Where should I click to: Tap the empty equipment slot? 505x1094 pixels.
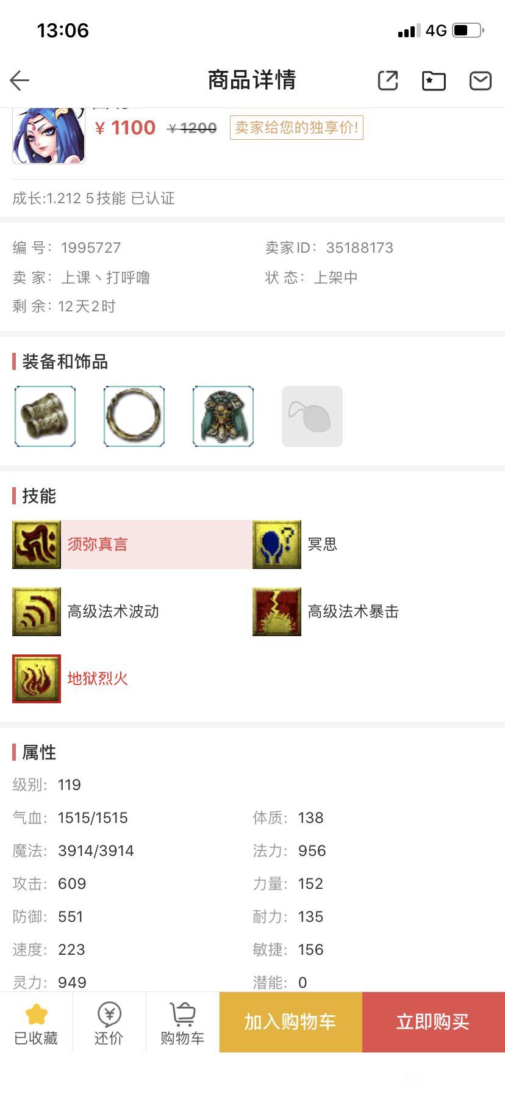click(312, 416)
